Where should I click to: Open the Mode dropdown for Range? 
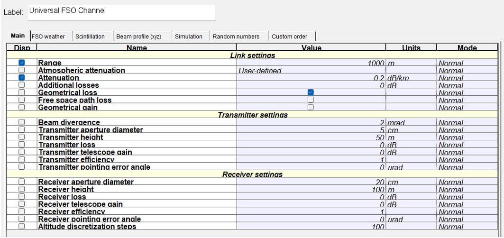click(x=467, y=63)
